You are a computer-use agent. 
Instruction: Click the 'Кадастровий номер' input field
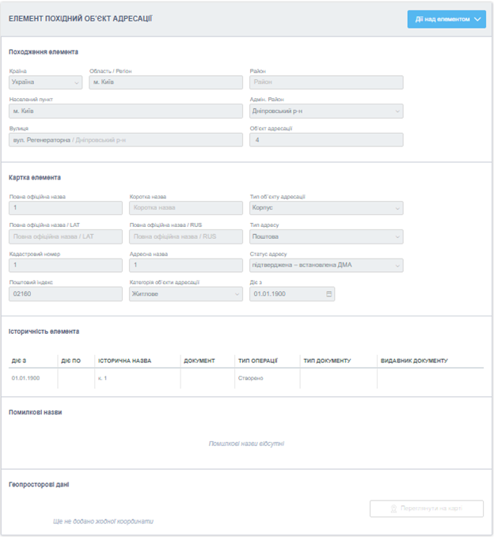[x=66, y=266]
